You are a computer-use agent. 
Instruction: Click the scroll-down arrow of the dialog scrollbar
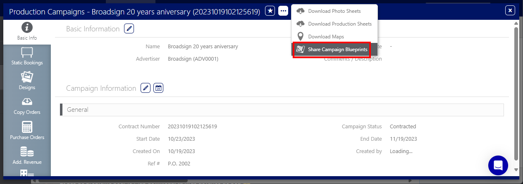[x=516, y=170]
